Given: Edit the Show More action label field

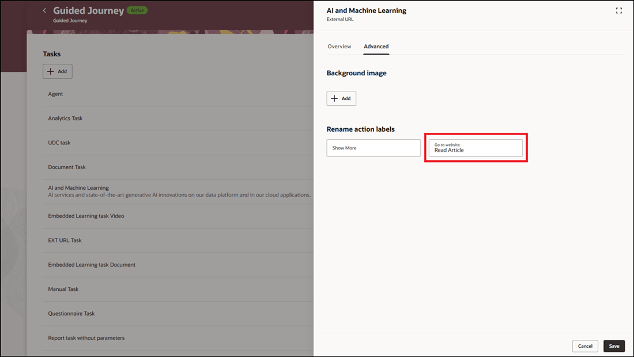Looking at the screenshot, I should [373, 148].
